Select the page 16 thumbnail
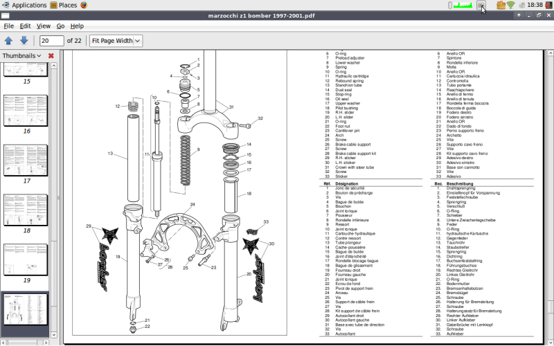Viewport: 554px width, 346px height. click(26, 111)
